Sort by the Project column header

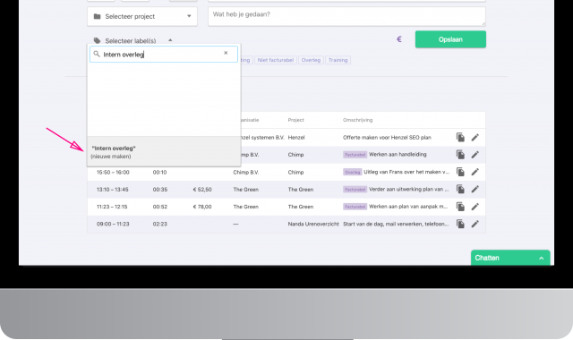295,120
